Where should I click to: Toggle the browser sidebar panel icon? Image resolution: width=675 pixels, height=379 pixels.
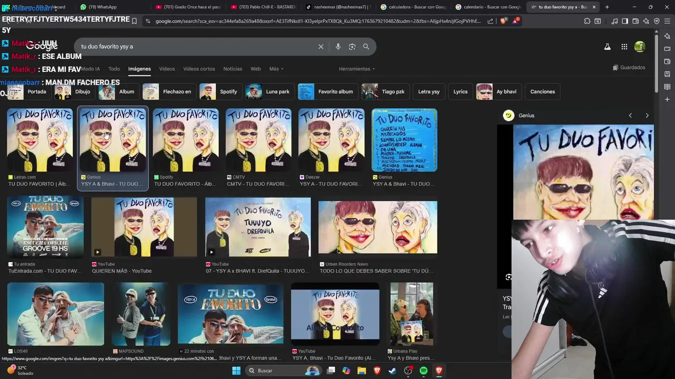[x=625, y=21]
